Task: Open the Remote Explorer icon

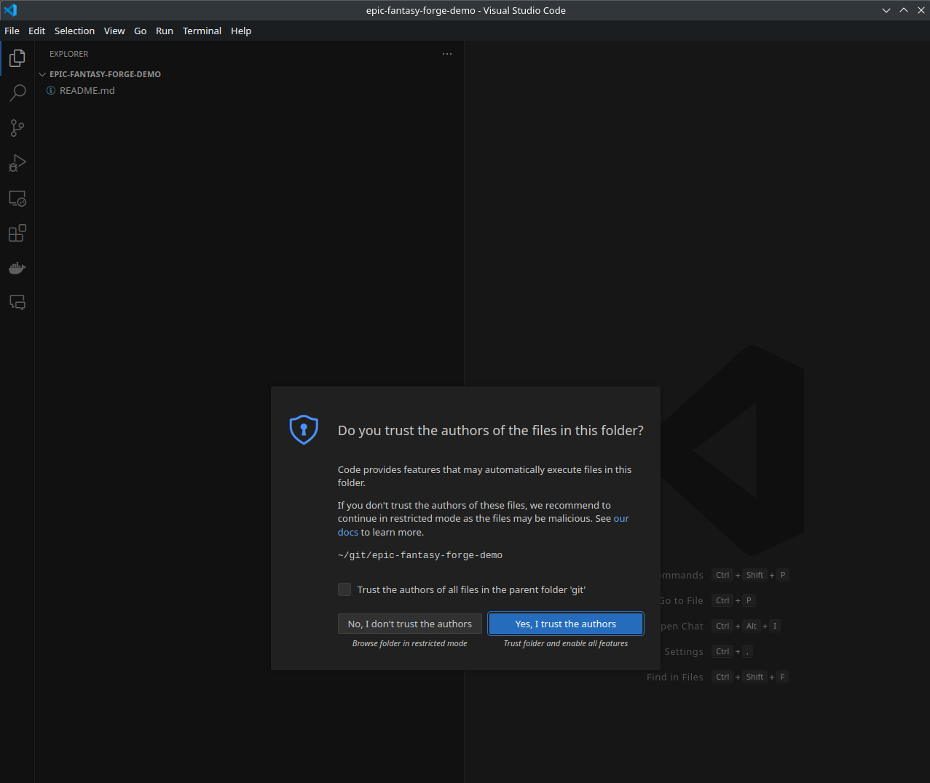Action: point(17,198)
